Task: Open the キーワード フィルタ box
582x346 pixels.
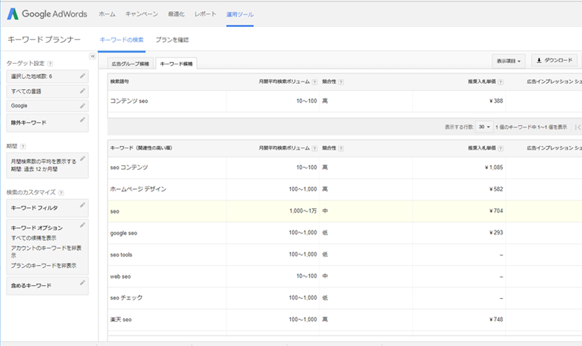Action: click(x=47, y=208)
